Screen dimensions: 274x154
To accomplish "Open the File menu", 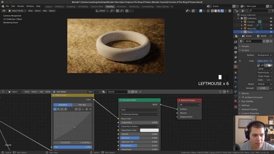I will [7, 6].
